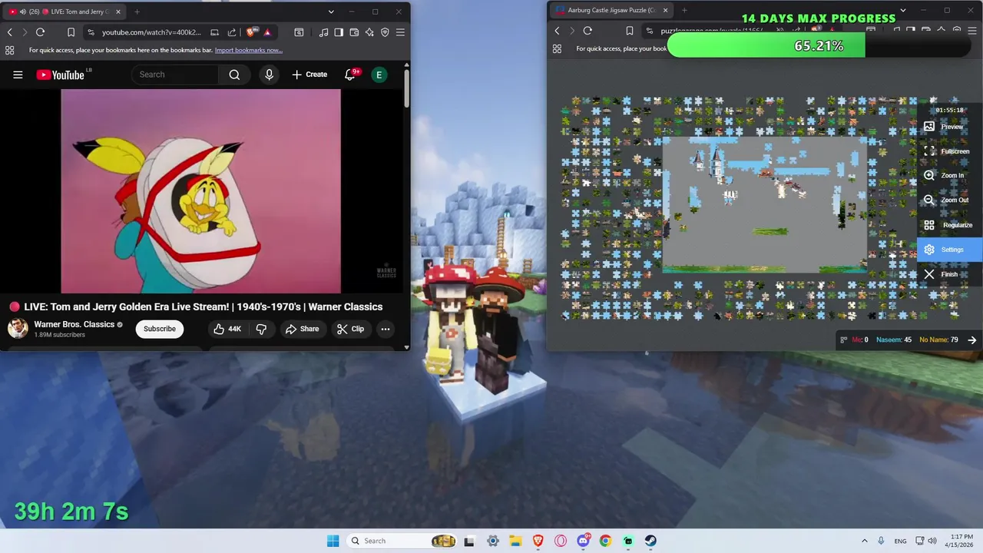Screen dimensions: 983x553
Task: Click site settings icon beside youtube.com URL
Action: pos(91,32)
